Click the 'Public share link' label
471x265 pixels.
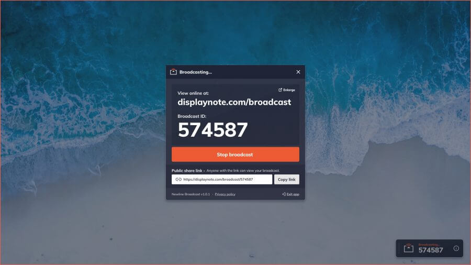pyautogui.click(x=187, y=170)
